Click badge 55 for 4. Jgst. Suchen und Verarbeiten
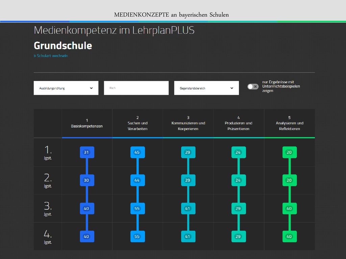 tap(138, 236)
